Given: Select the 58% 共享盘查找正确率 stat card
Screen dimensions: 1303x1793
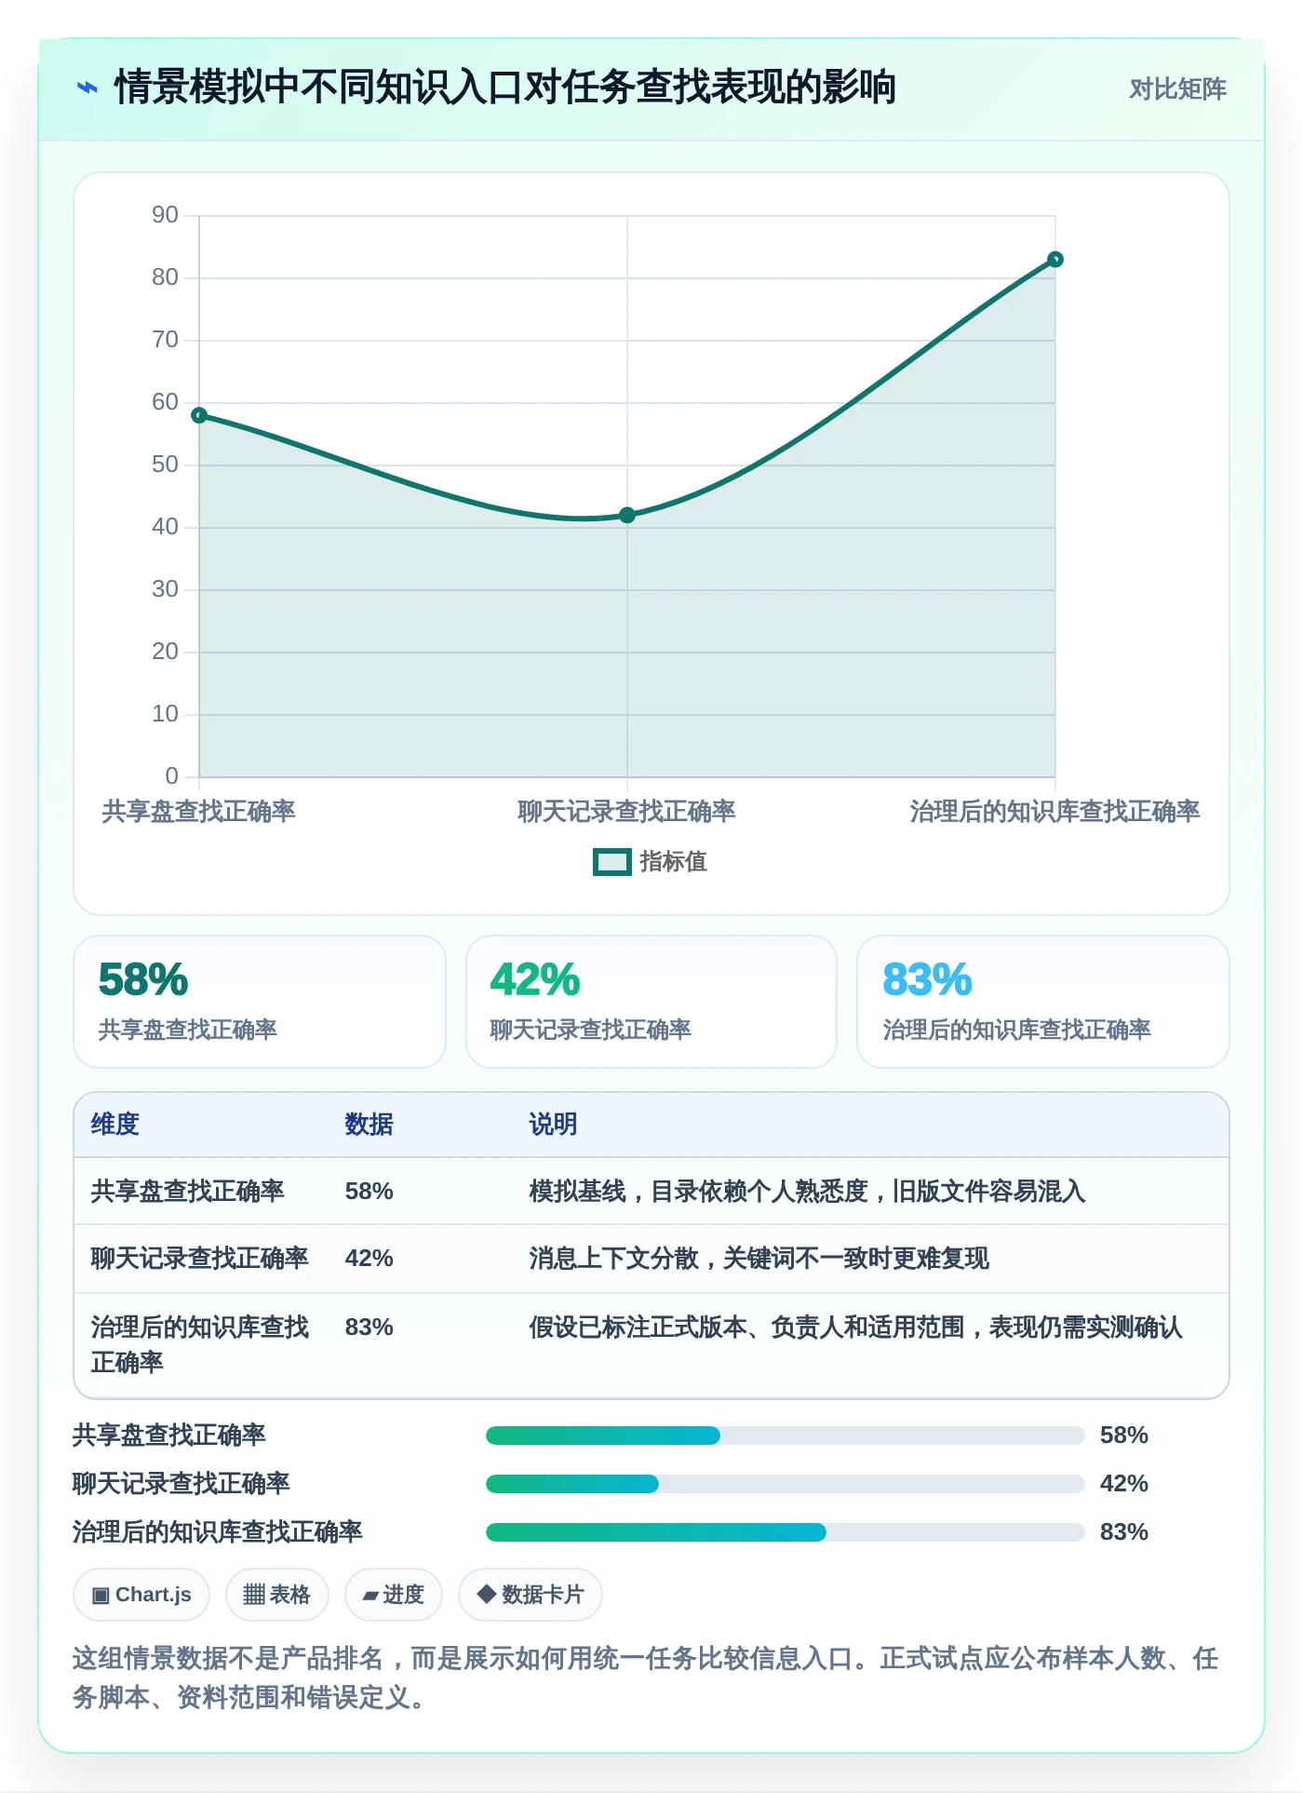Looking at the screenshot, I should [x=260, y=1002].
